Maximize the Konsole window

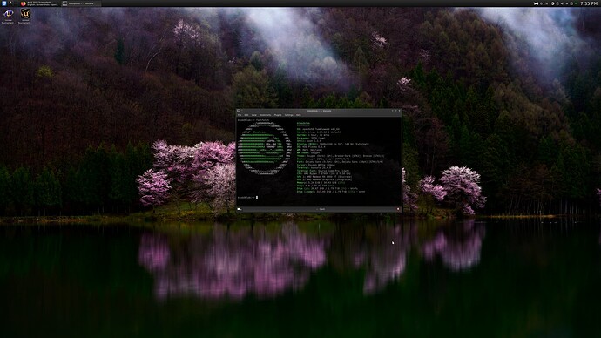click(x=396, y=111)
